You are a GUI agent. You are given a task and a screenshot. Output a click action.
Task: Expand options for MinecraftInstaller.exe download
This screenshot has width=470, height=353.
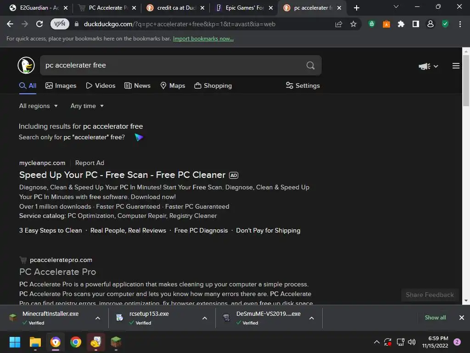(98, 318)
